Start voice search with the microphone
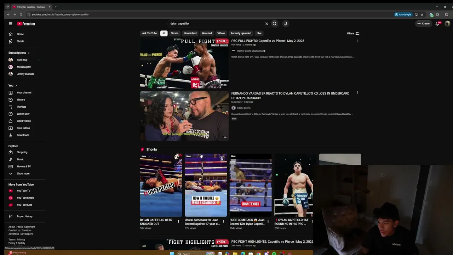This screenshot has width=453, height=255. [286, 24]
